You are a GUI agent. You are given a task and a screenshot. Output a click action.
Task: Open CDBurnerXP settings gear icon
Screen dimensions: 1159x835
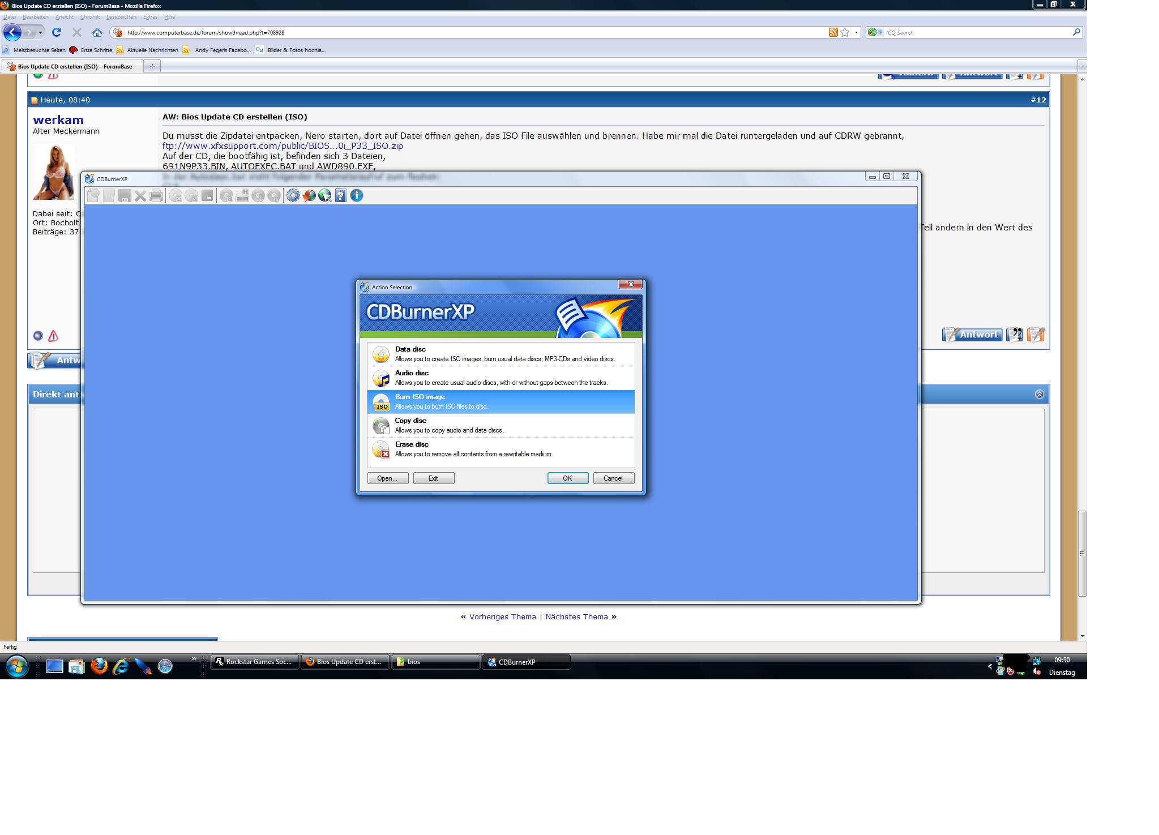click(293, 196)
